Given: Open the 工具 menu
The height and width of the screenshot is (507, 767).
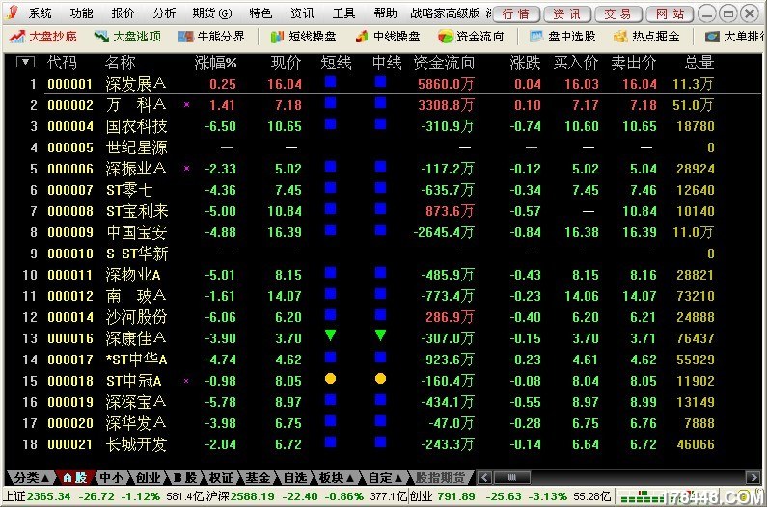Looking at the screenshot, I should (x=343, y=13).
